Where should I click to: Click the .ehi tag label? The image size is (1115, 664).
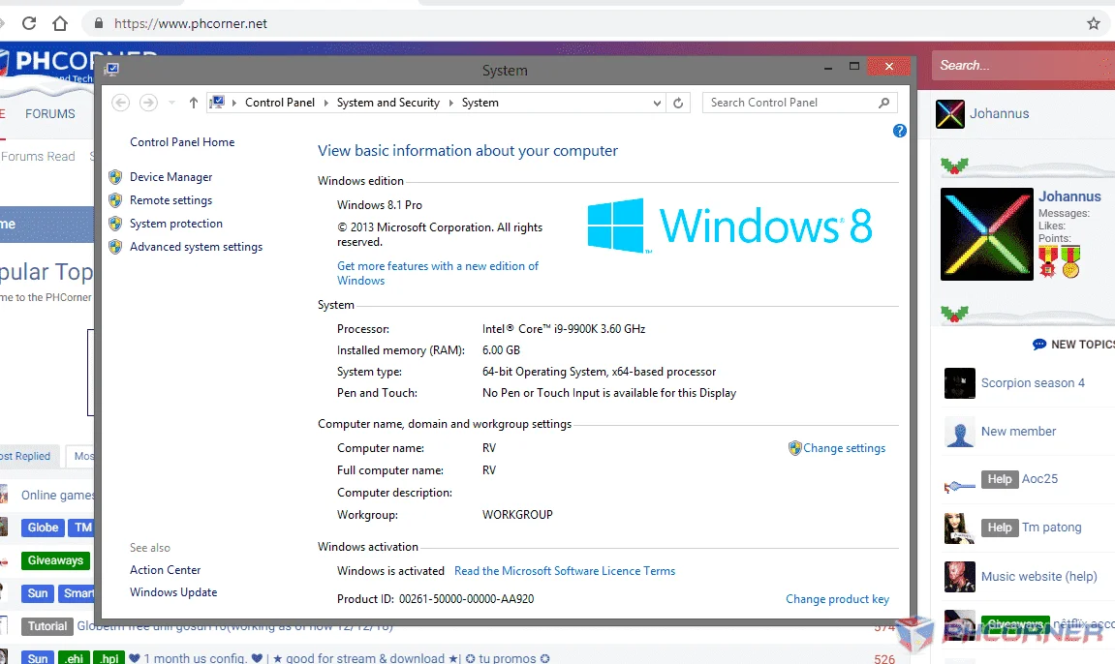point(74,658)
